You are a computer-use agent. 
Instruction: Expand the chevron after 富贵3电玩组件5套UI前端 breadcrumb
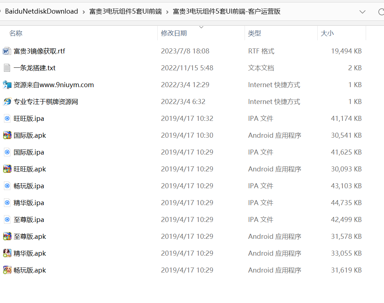(x=167, y=11)
